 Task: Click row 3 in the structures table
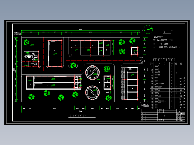[x=168, y=72]
